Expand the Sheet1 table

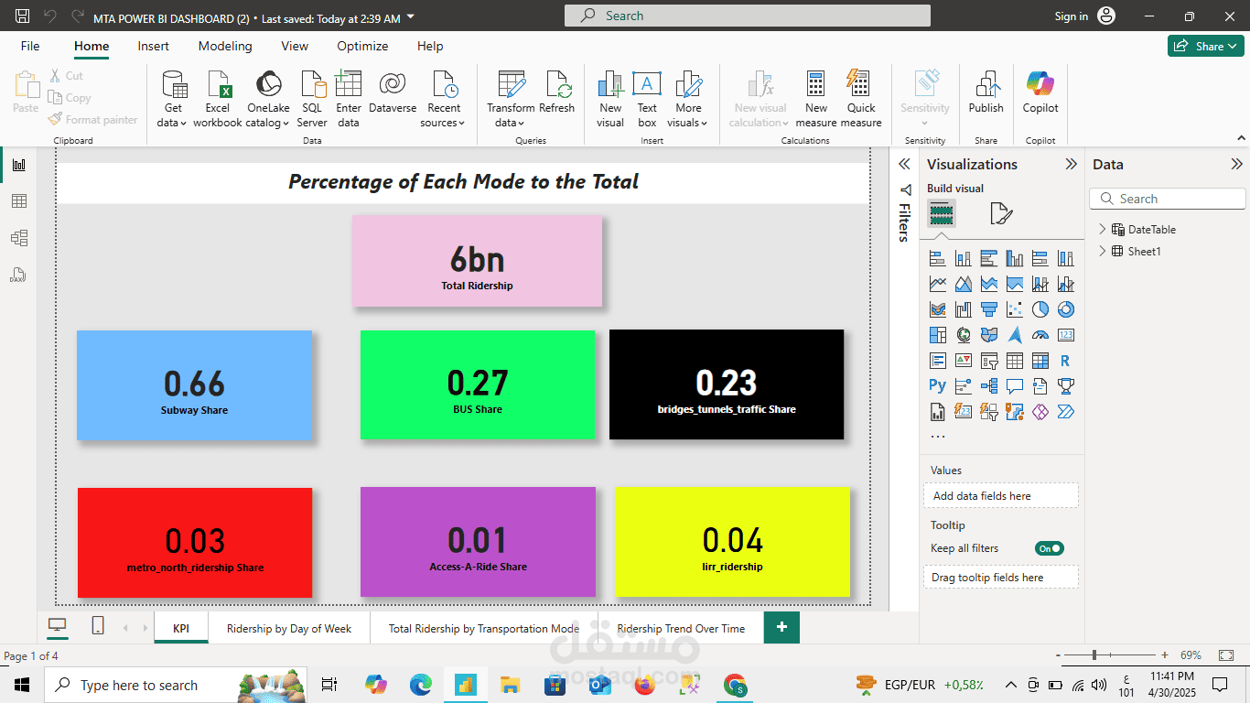tap(1103, 252)
